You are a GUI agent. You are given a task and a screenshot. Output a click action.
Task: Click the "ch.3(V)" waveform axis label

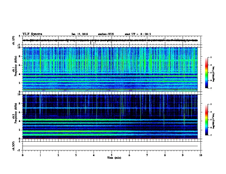pos(13,146)
